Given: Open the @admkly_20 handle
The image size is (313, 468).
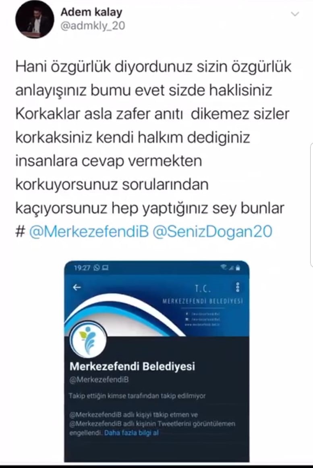Looking at the screenshot, I should coord(93,26).
